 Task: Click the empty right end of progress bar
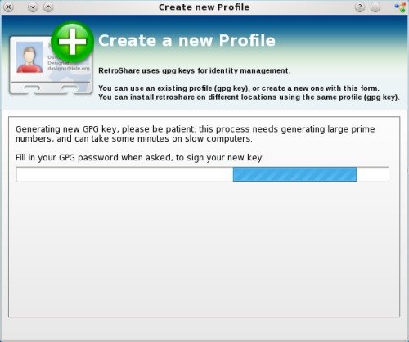click(x=372, y=174)
